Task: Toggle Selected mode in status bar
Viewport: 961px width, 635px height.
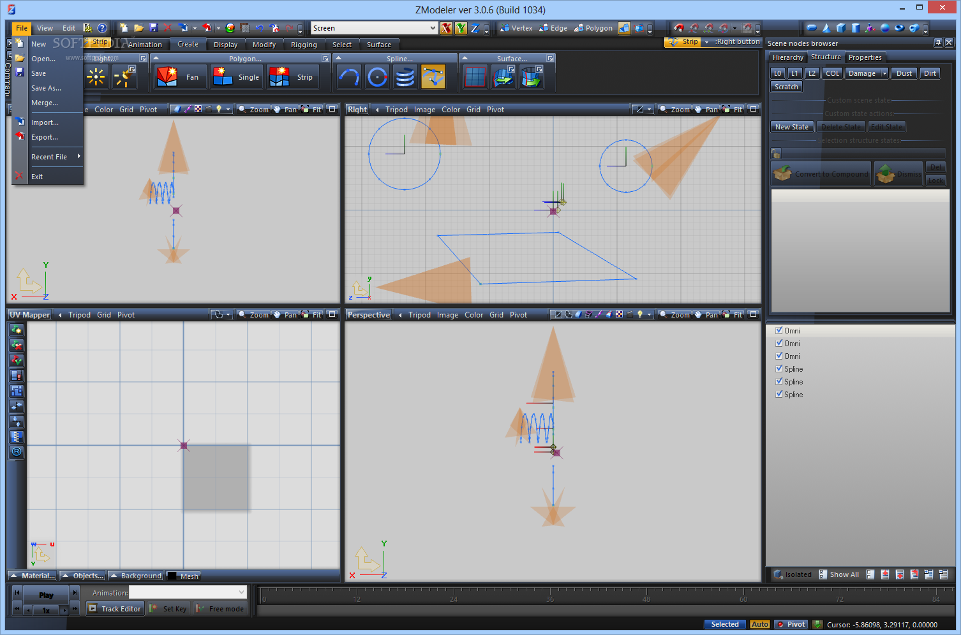Action: point(725,624)
